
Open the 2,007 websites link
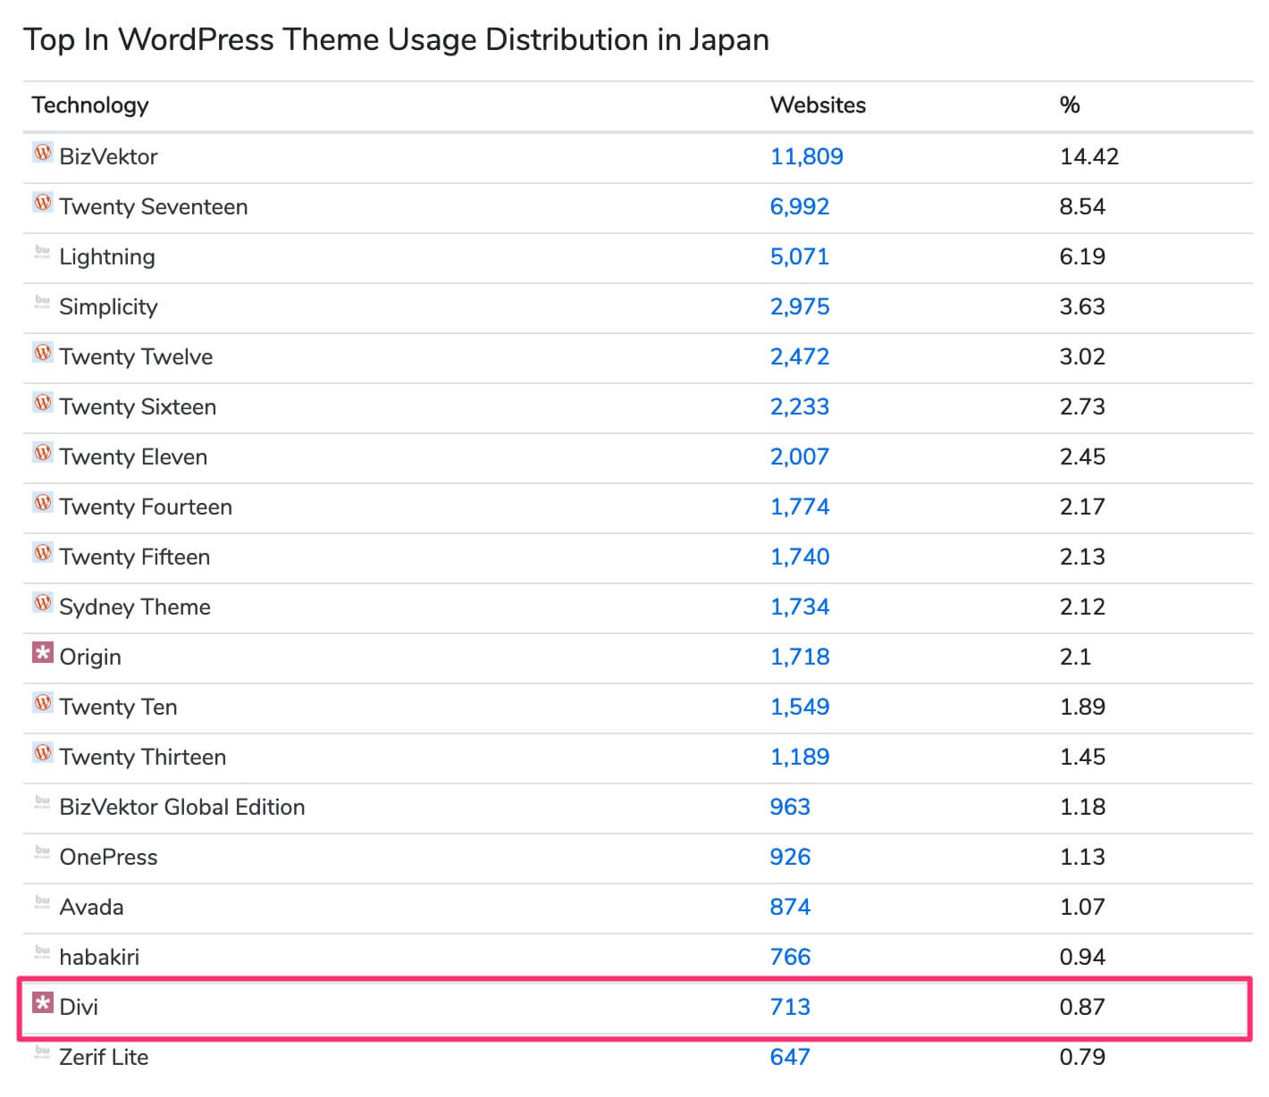coord(799,456)
